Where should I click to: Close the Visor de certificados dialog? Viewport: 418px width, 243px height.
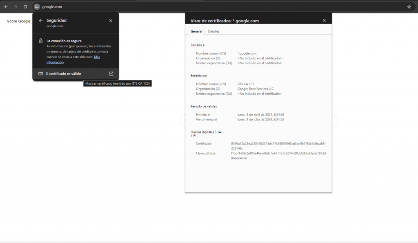click(324, 20)
